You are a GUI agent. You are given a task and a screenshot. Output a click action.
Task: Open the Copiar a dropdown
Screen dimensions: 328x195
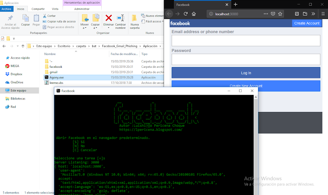[x=95, y=22]
